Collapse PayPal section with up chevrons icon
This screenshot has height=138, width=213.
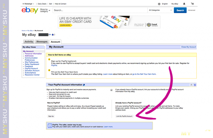pos(191,85)
